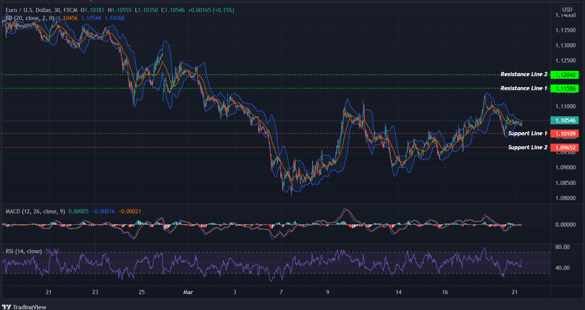This screenshot has height=310, width=585.
Task: Click the red Support Line 1 price tag 1.10109
Action: [564, 133]
